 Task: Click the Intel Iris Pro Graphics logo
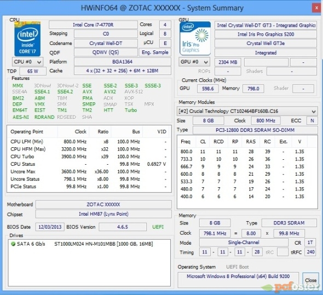pyautogui.click(x=195, y=39)
